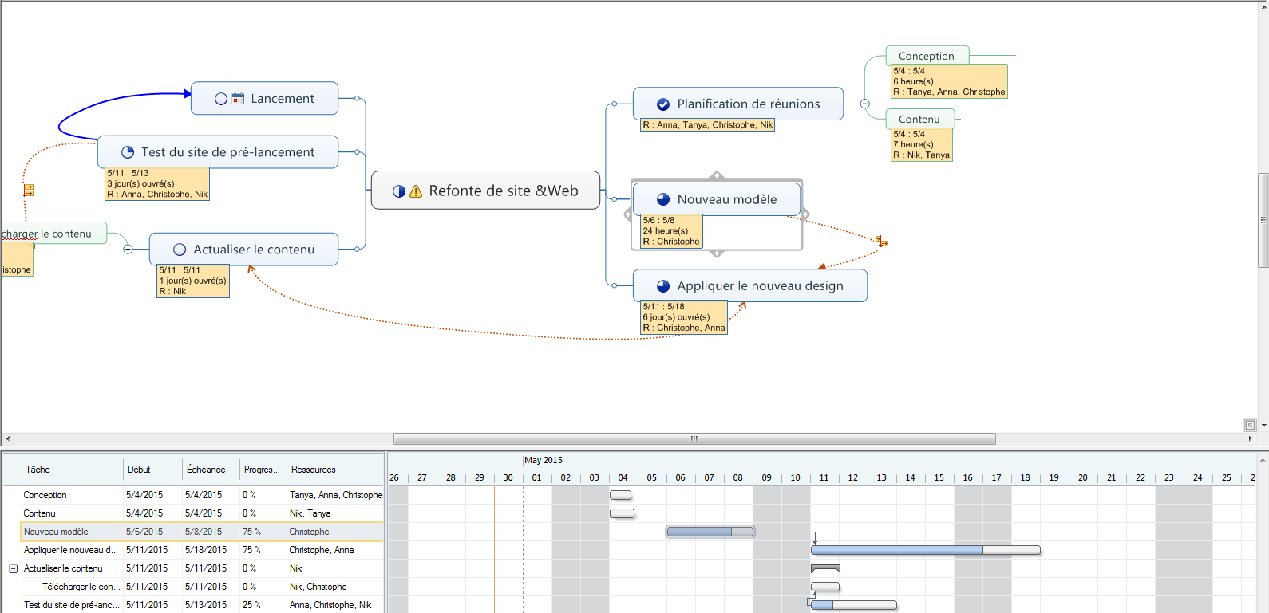This screenshot has width=1269, height=613.
Task: Click the Ressources column header
Action: click(x=313, y=470)
